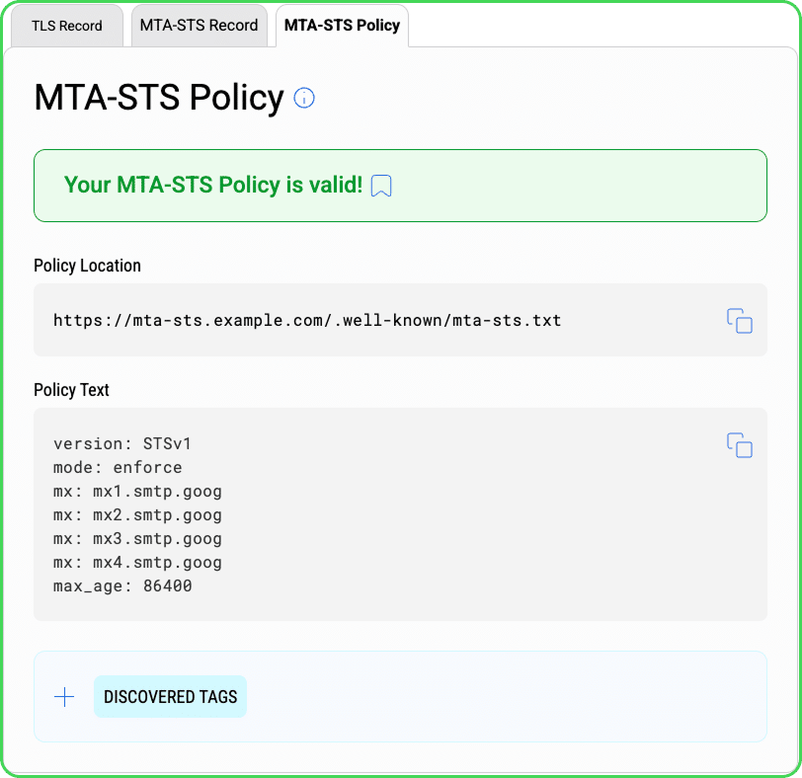Bookmark the valid policy result
This screenshot has width=802, height=778.
tap(382, 185)
